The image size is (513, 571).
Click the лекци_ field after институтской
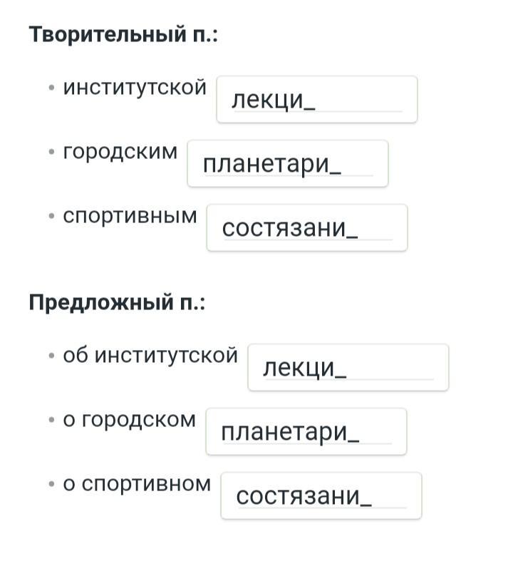tap(317, 99)
